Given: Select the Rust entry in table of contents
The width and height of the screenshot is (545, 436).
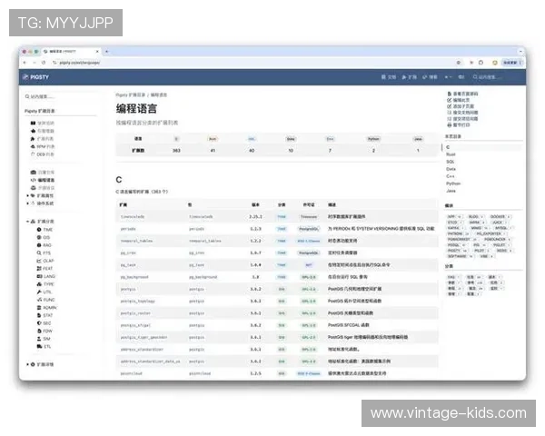Looking at the screenshot, I should pos(451,154).
